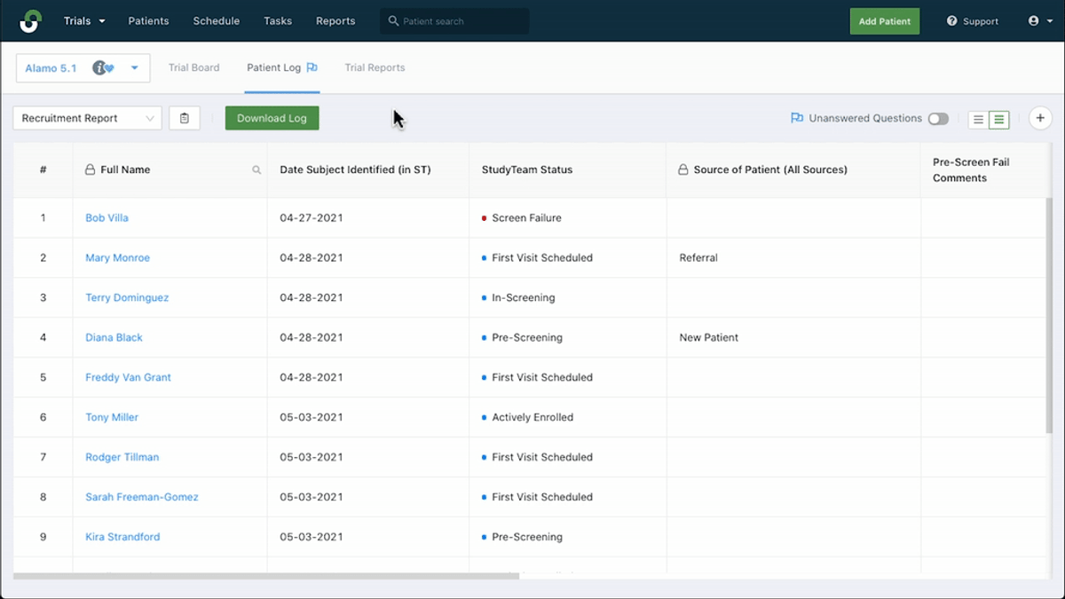
Task: Click the lock icon beside Source of Patient
Action: pos(682,169)
